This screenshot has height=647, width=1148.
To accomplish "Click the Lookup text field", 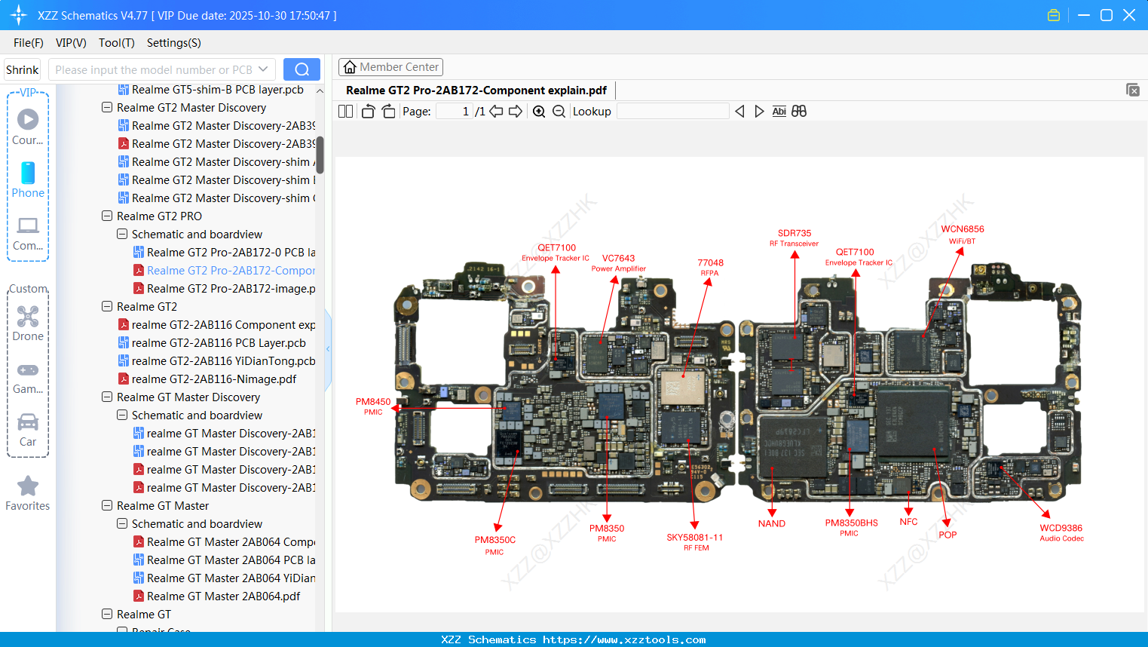I will coord(673,112).
